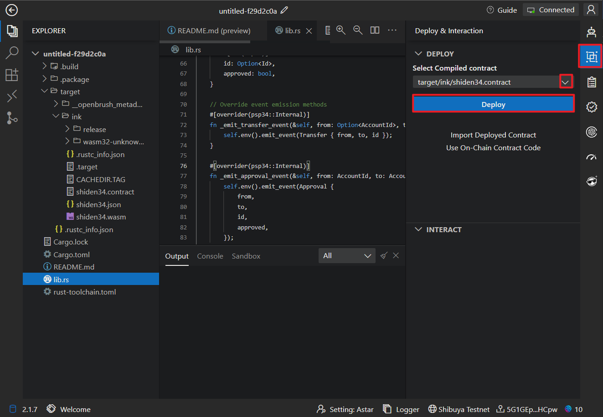Switch to README.md (preview) tab
Image resolution: width=603 pixels, height=417 pixels.
[209, 31]
